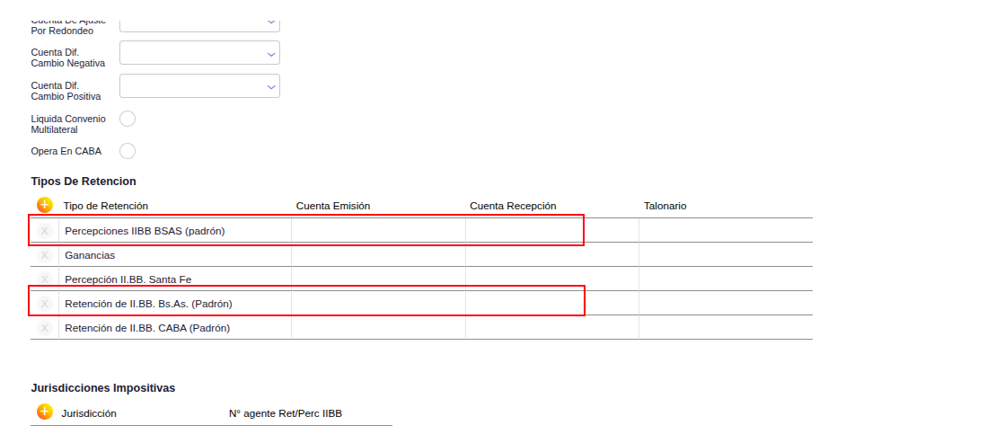Remove the Ganancias retention row

click(45, 255)
